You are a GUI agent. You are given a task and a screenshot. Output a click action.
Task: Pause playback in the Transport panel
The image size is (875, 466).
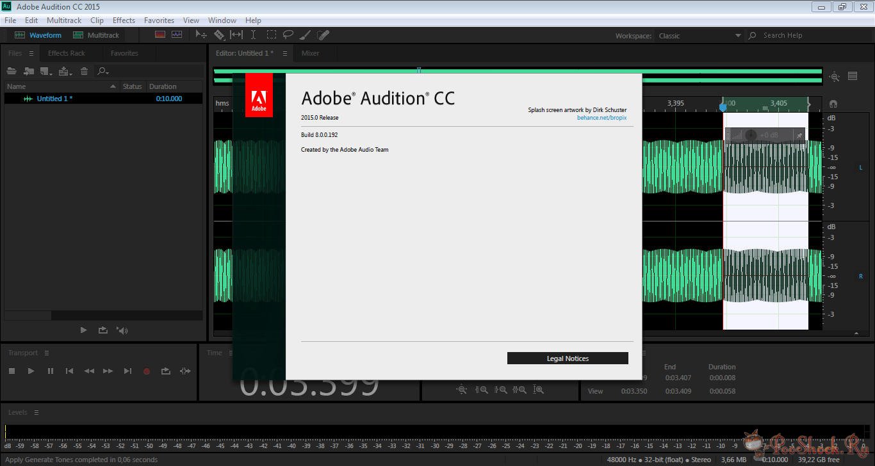51,371
